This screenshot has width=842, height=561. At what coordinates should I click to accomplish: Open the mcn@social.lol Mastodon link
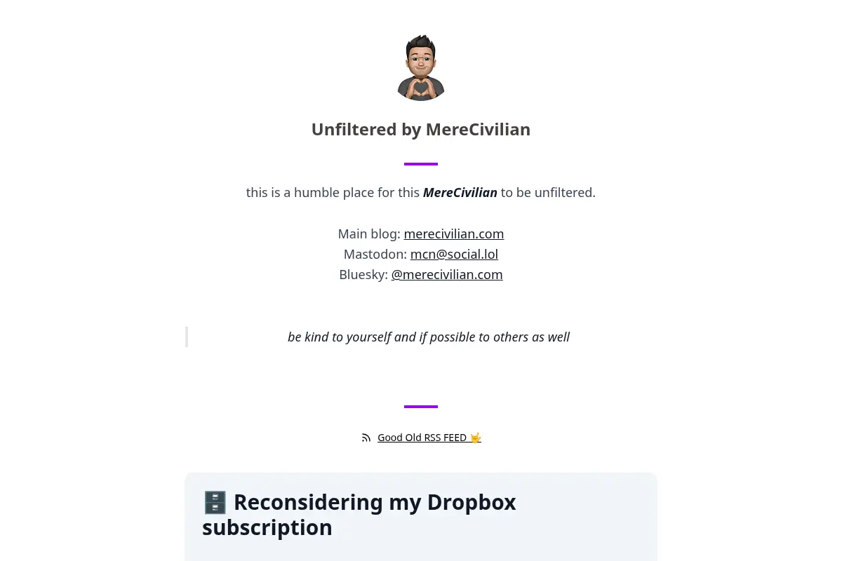[454, 254]
